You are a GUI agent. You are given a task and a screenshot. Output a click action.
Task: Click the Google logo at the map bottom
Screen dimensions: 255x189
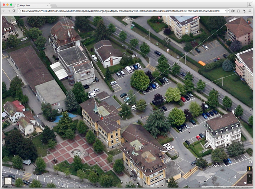[128, 184]
